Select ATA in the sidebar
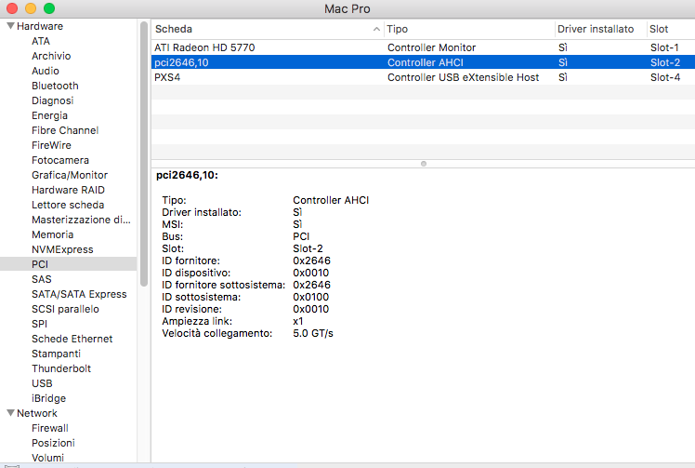The height and width of the screenshot is (468, 695). coord(41,41)
